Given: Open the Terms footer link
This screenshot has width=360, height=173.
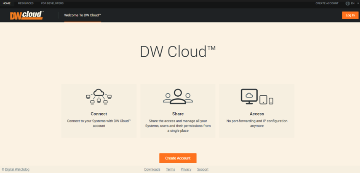Looking at the screenshot, I should [170, 170].
